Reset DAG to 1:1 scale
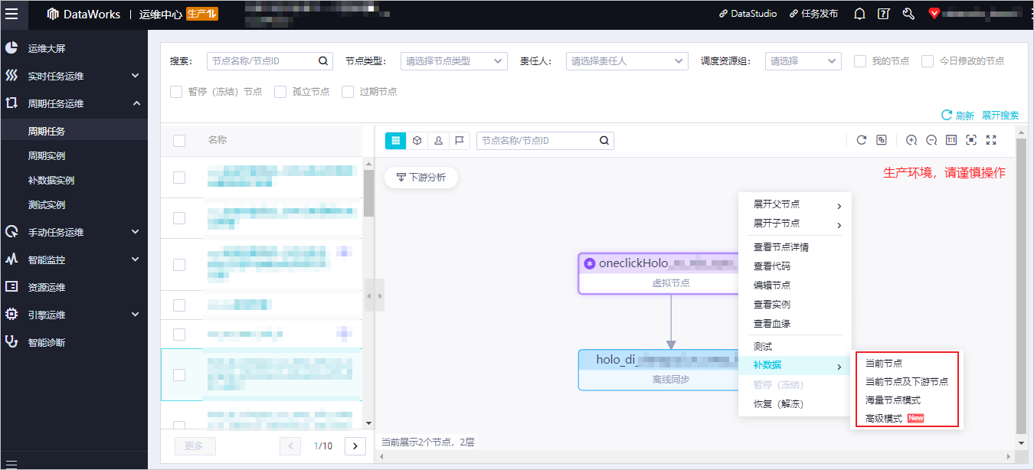The height and width of the screenshot is (470, 1034). (951, 140)
